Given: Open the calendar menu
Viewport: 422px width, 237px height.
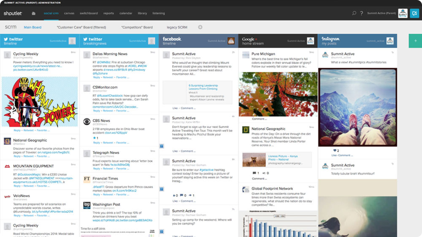Looking at the screenshot, I should (x=126, y=13).
